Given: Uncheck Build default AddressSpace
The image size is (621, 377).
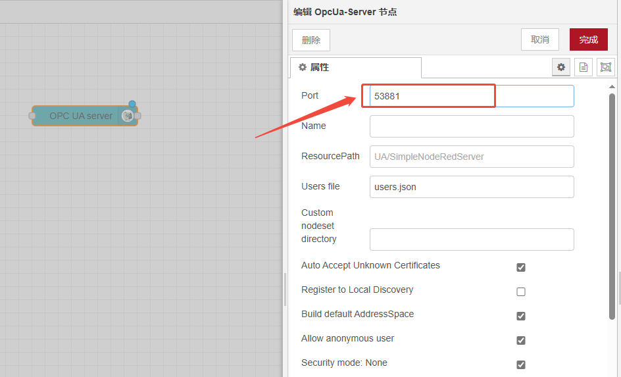Looking at the screenshot, I should click(521, 316).
